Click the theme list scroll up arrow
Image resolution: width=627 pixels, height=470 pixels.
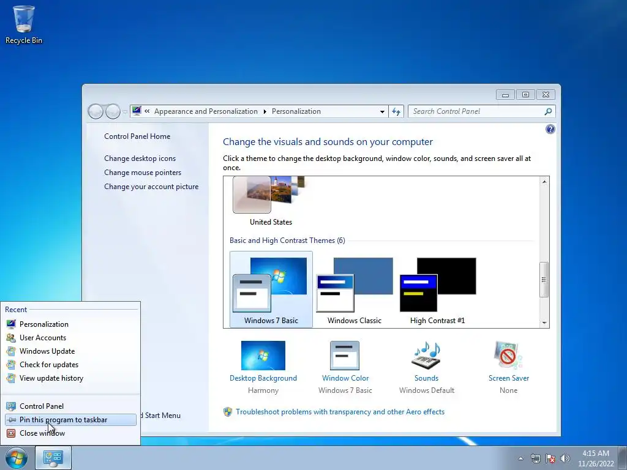(x=544, y=181)
